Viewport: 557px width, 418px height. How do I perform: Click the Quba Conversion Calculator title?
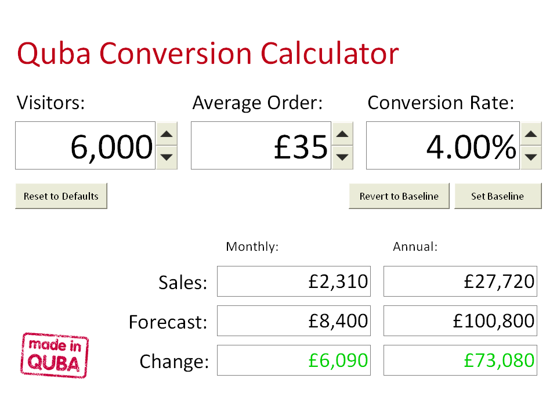pyautogui.click(x=208, y=54)
